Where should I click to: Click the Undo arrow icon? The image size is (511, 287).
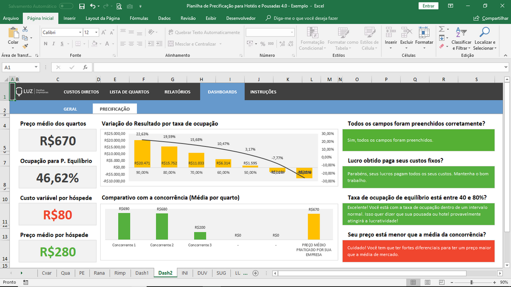(93, 6)
